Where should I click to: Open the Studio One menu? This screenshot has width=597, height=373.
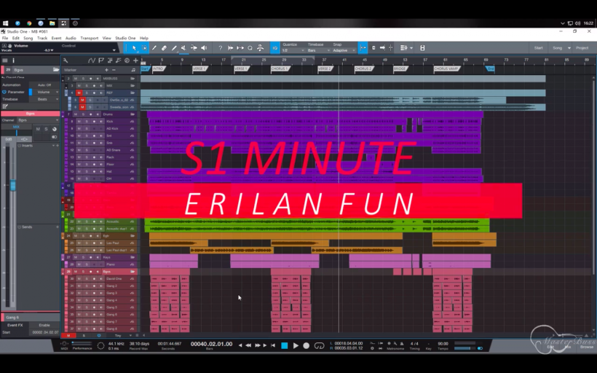pyautogui.click(x=125, y=38)
